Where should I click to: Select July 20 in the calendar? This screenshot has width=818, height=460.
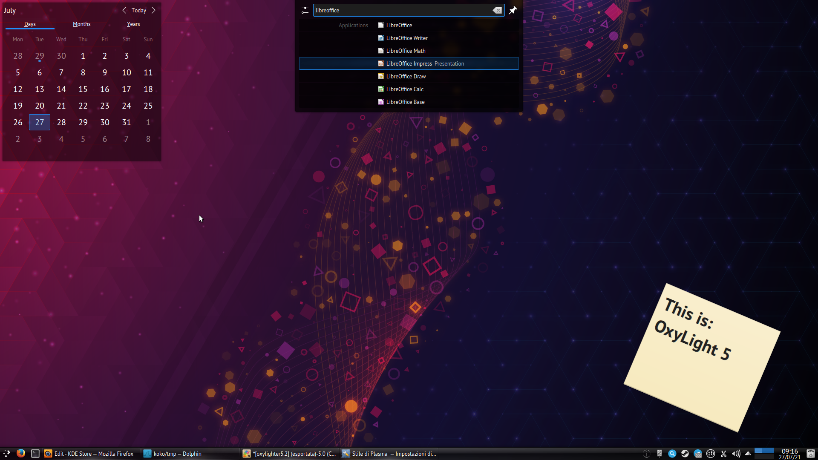tap(40, 106)
